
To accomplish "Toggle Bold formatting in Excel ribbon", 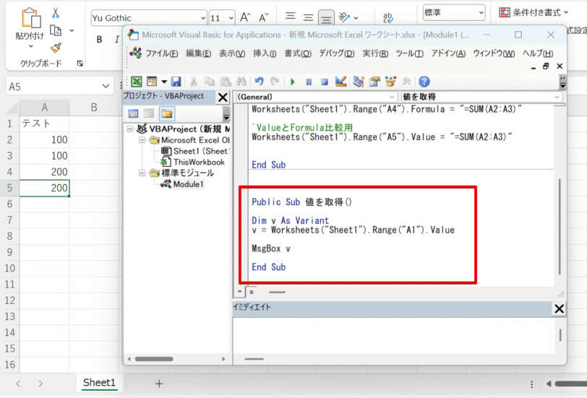I will click(99, 39).
